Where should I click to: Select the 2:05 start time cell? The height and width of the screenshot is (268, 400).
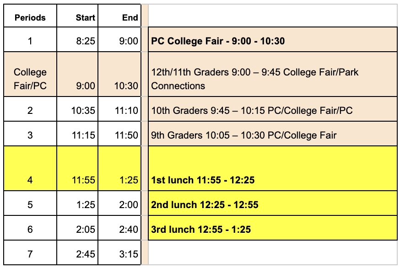click(77, 228)
